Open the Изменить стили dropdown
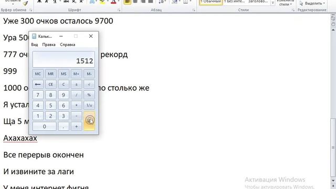336x189 pixels. pos(285,3)
